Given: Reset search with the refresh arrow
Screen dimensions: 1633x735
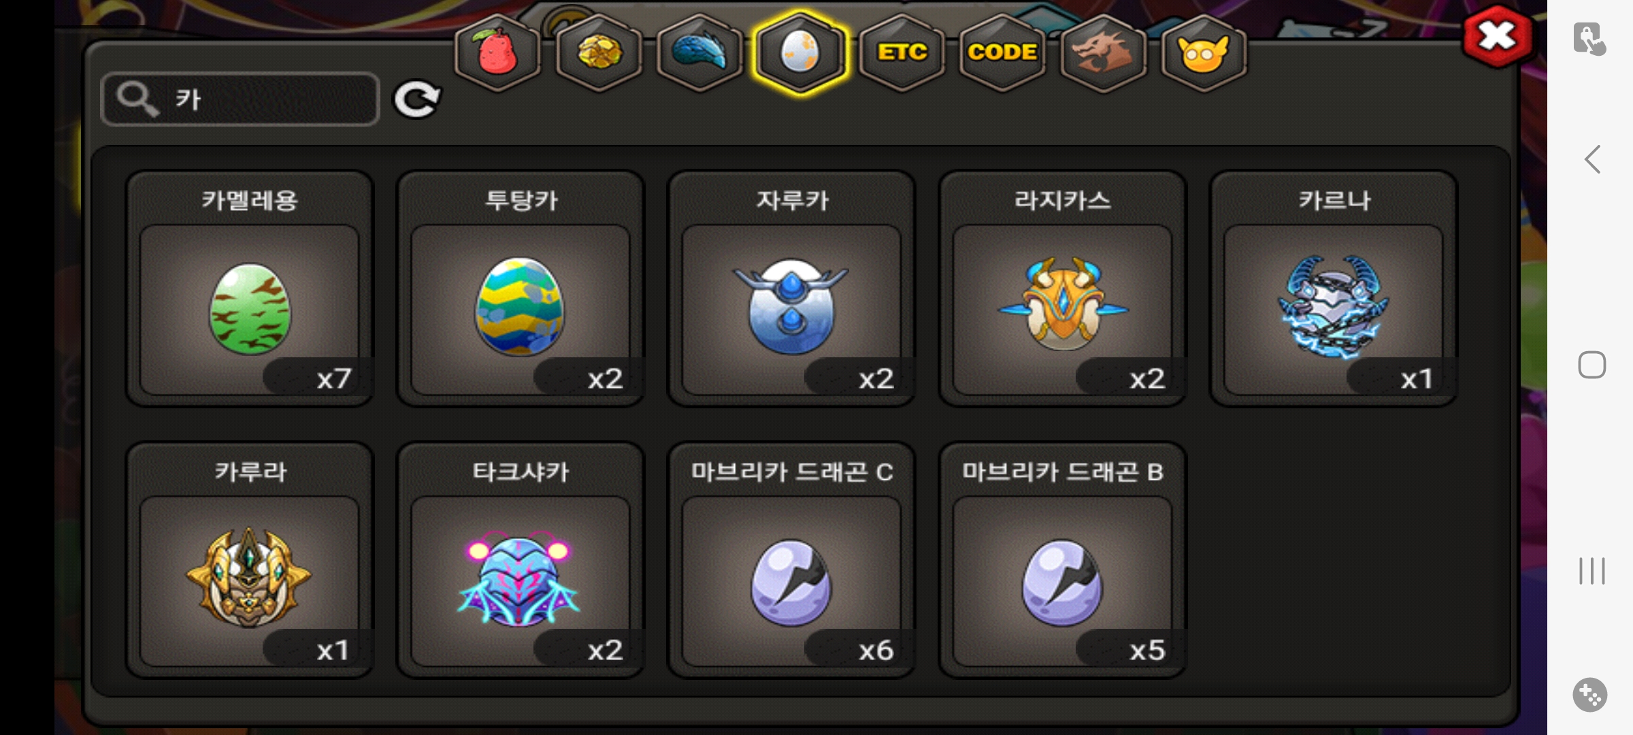Looking at the screenshot, I should [417, 99].
